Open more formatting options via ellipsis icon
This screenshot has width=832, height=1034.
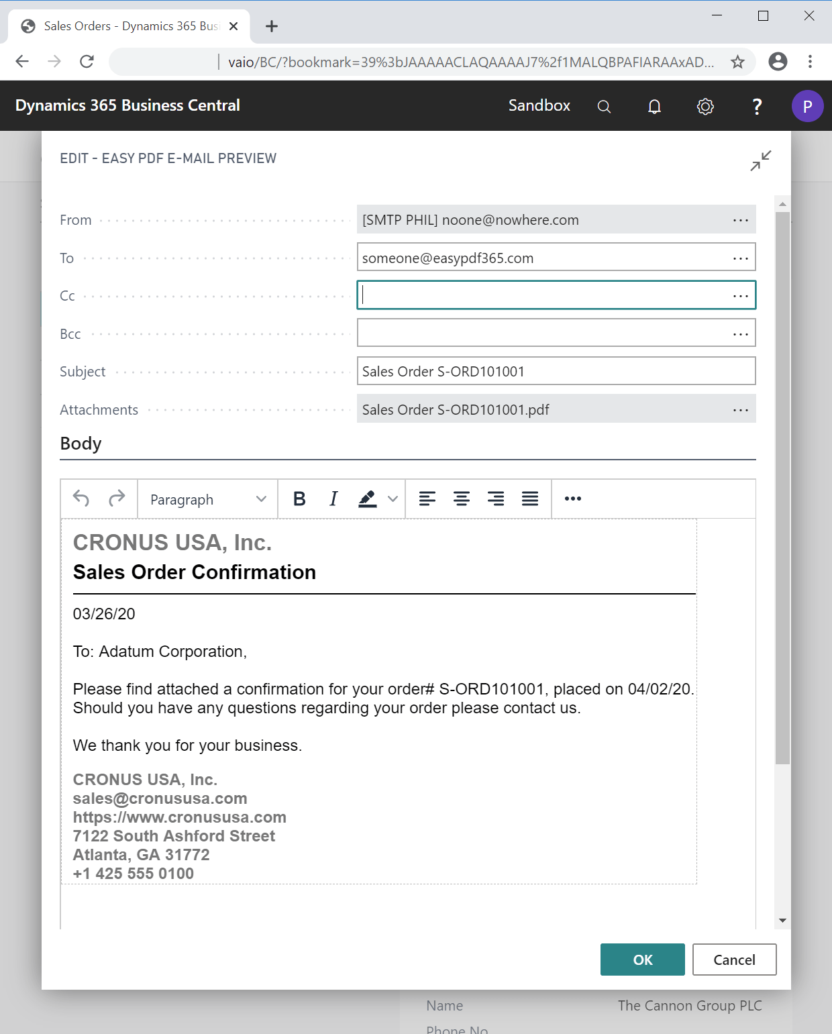[572, 499]
